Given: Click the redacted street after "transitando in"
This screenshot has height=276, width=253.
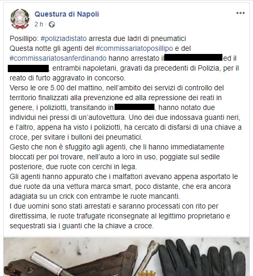Looking at the screenshot, I should 135,107.
